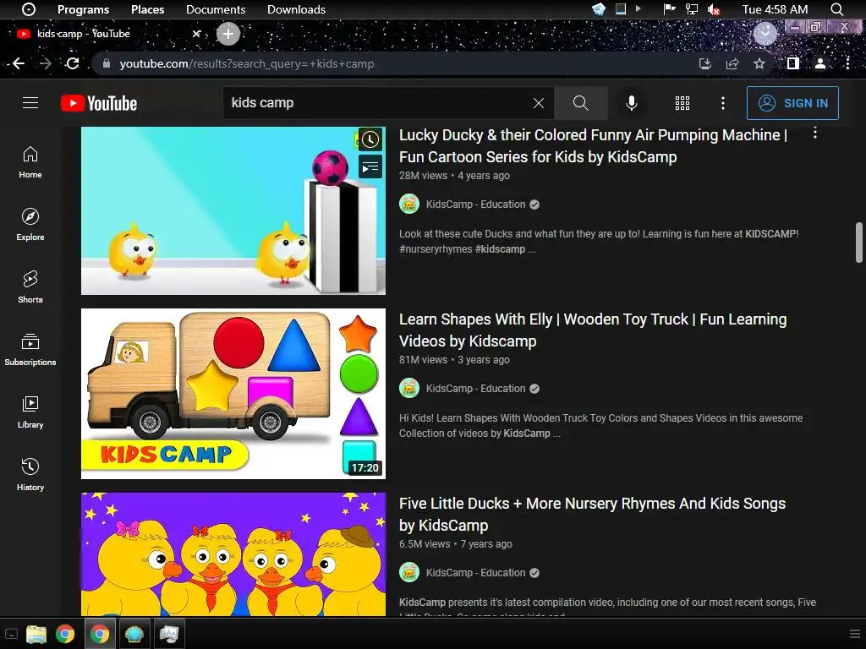Viewport: 866px width, 649px height.
Task: Open Library in the sidebar
Action: pos(30,412)
